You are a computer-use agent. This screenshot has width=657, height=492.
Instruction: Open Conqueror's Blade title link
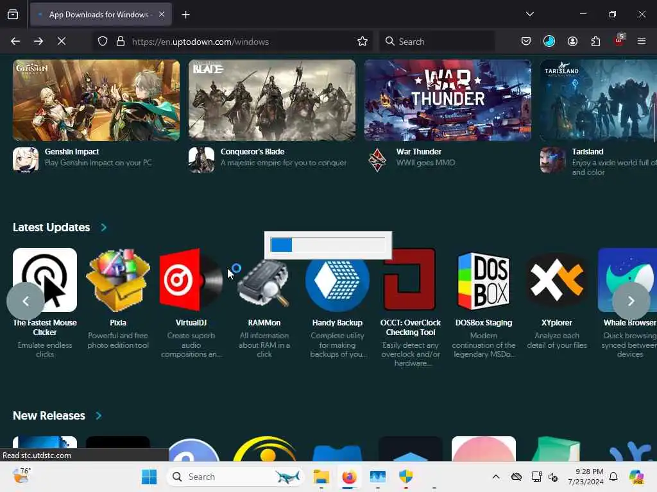tap(252, 151)
